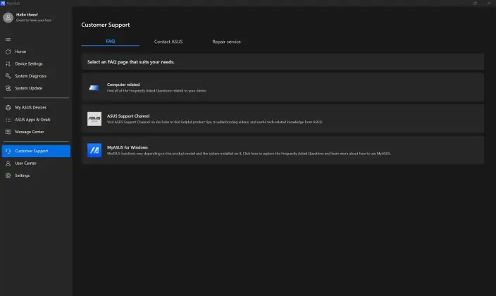Click the 'Hello there!' greeting text
The height and width of the screenshot is (296, 496).
click(x=27, y=15)
